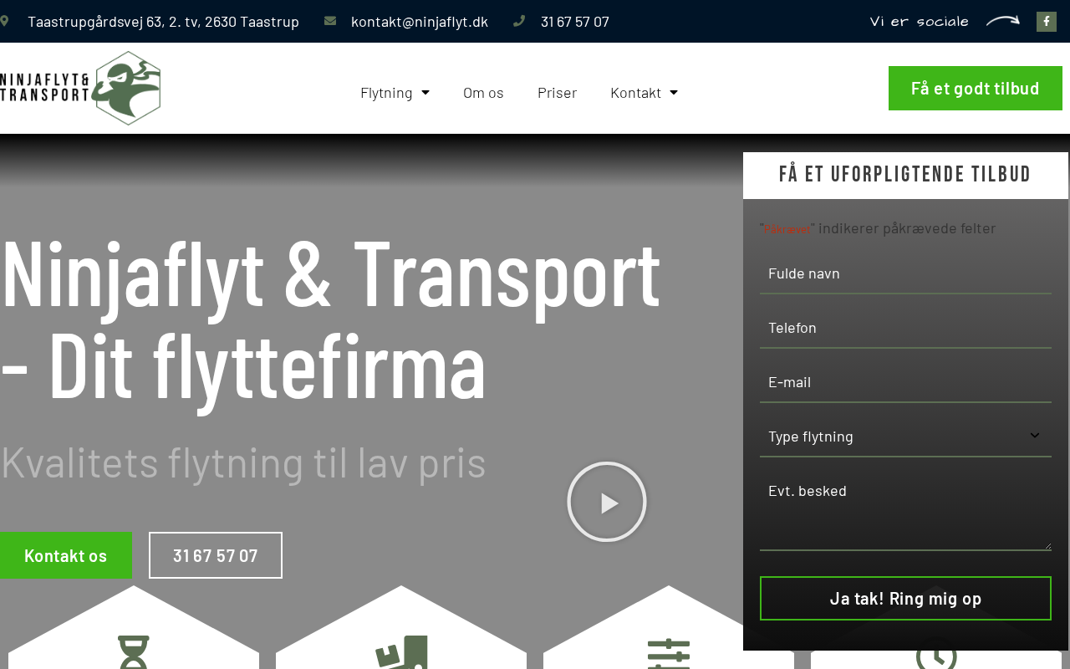Viewport: 1070px width, 669px height.
Task: Play the hero video
Action: pyautogui.click(x=607, y=502)
